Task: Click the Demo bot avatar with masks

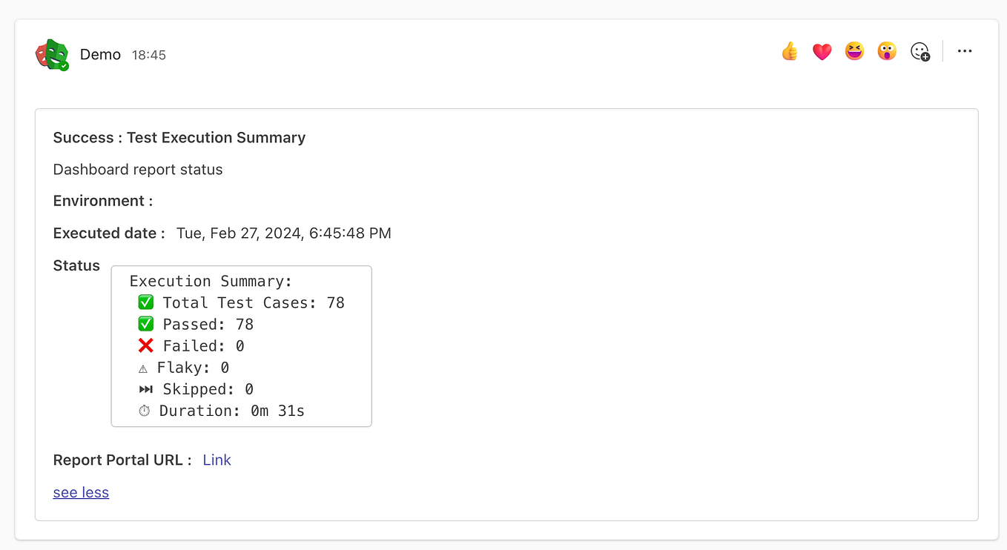Action: [52, 55]
